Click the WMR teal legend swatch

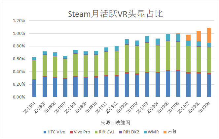click(x=146, y=132)
